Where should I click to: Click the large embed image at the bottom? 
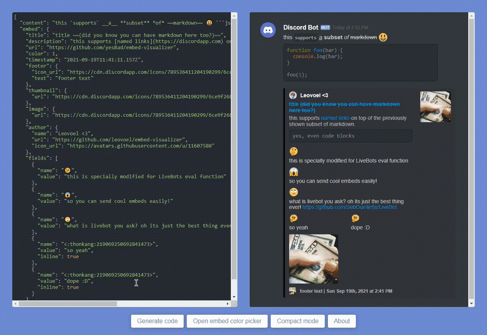314,259
